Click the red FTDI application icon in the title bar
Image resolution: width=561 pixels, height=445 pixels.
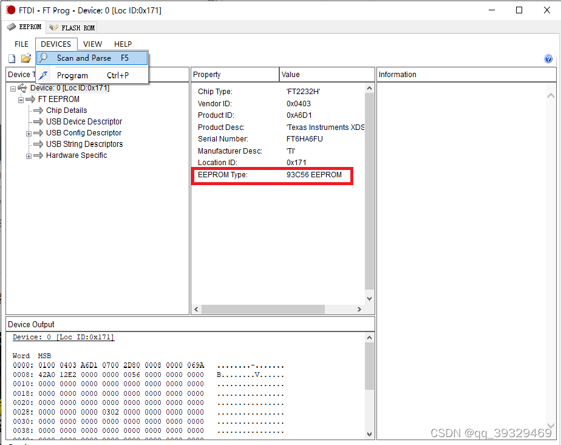point(11,10)
